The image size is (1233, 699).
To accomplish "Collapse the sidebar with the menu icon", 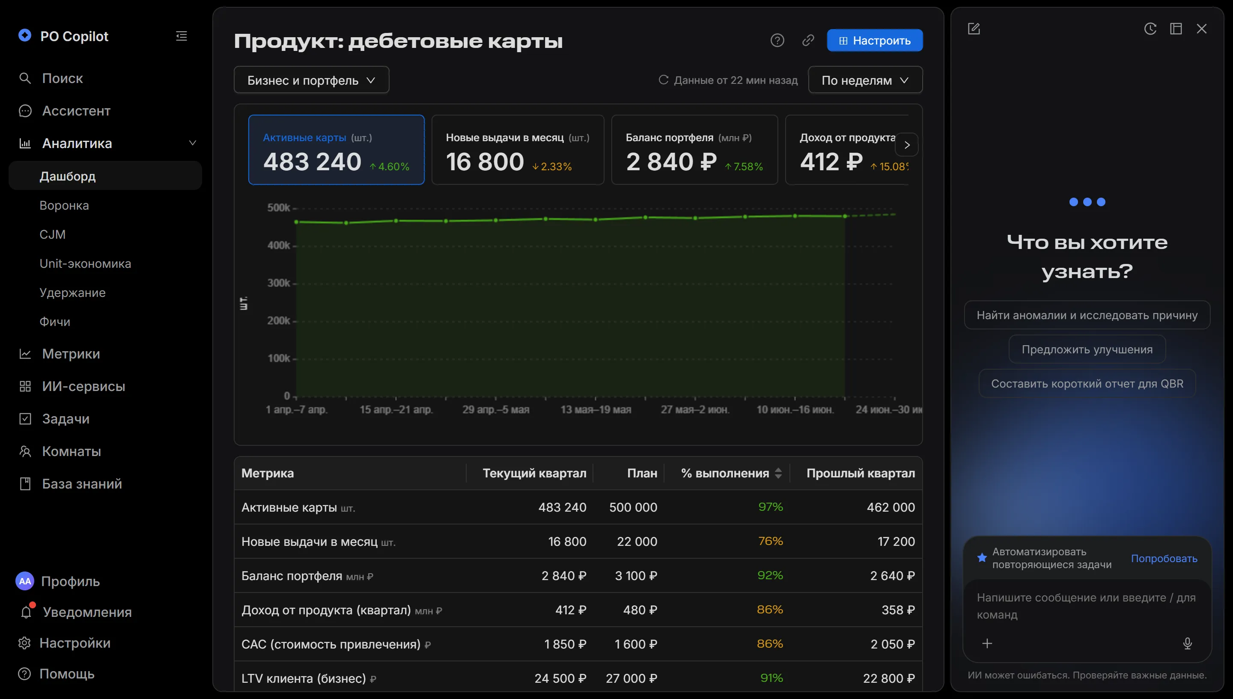I will coord(181,36).
